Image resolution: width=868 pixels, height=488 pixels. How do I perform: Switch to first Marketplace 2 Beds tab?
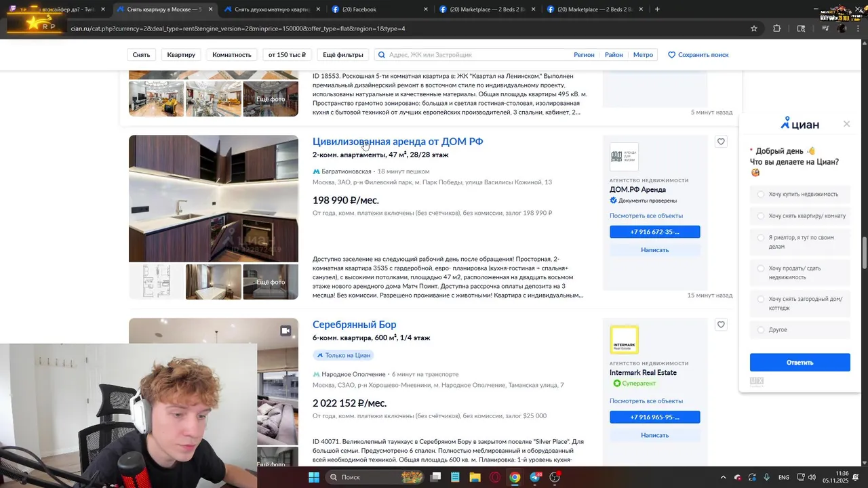tap(487, 9)
